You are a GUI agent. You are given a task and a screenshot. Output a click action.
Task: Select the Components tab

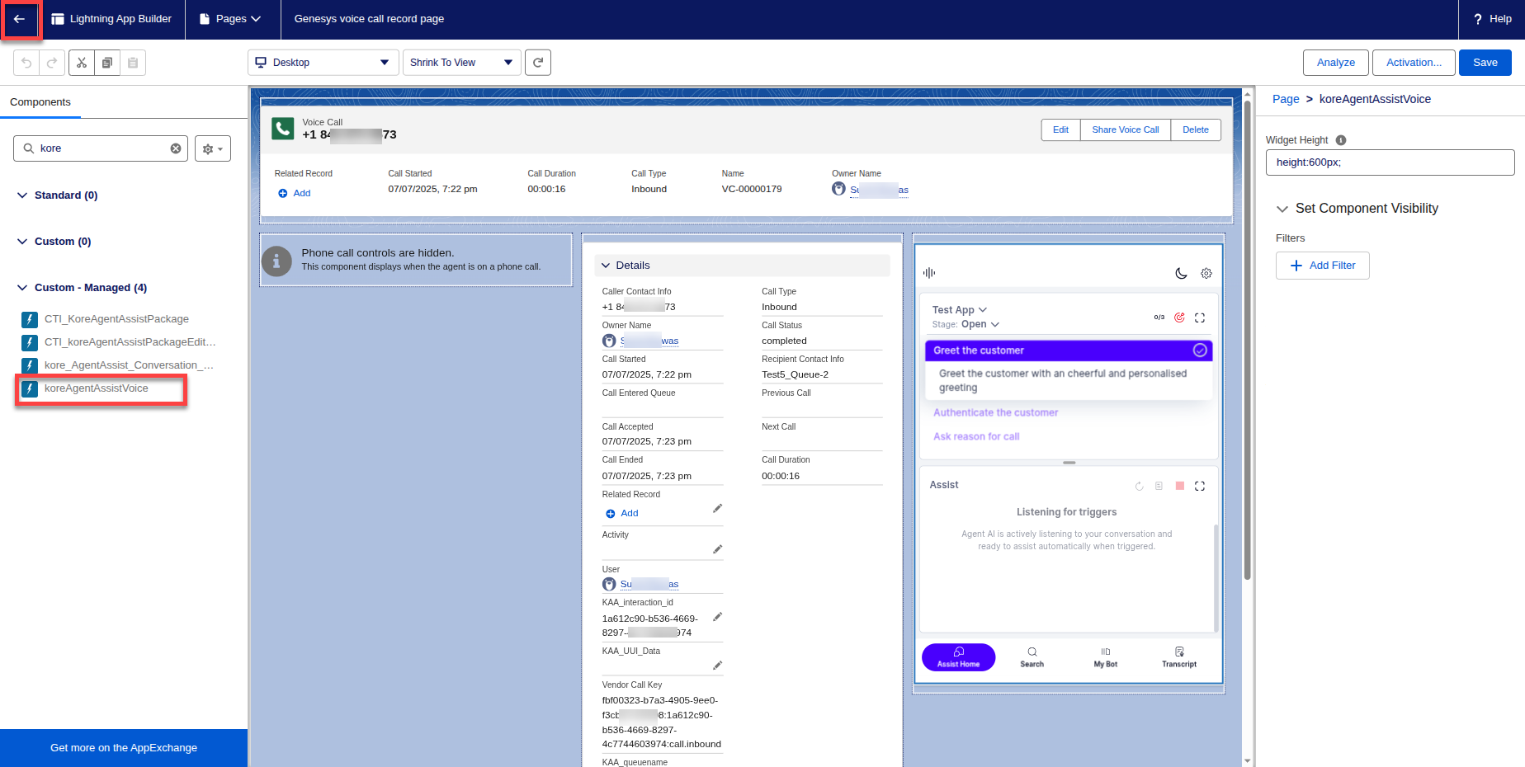pyautogui.click(x=40, y=102)
